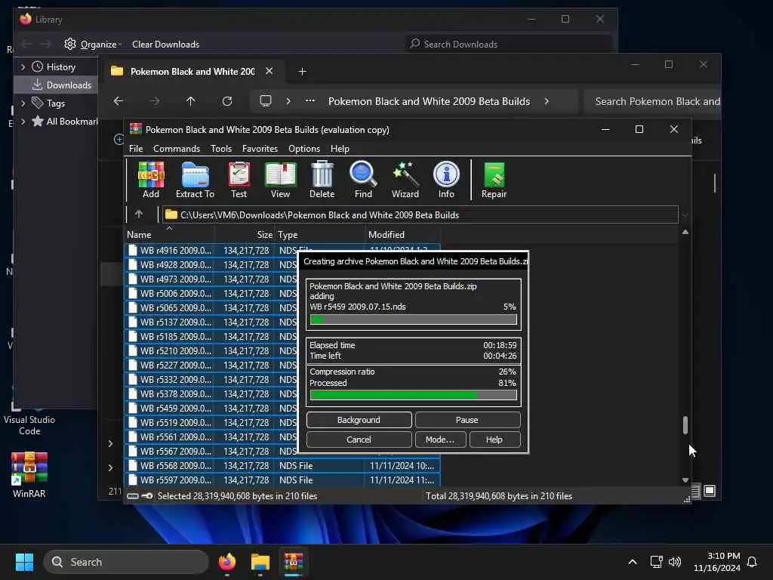
Task: Add a new File Explorer tab
Action: (x=302, y=72)
